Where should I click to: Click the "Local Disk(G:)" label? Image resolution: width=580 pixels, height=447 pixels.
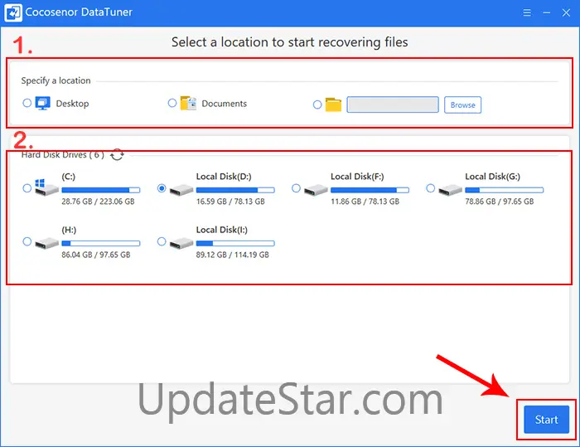[x=493, y=177]
